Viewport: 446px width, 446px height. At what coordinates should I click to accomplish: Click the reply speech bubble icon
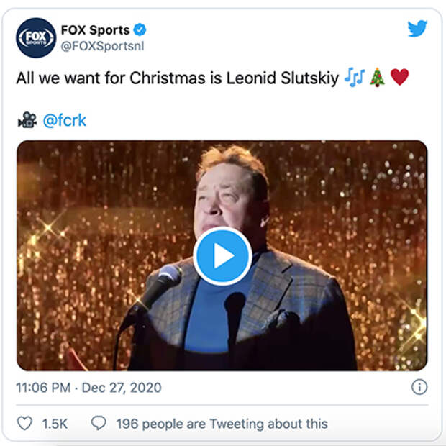[99, 424]
